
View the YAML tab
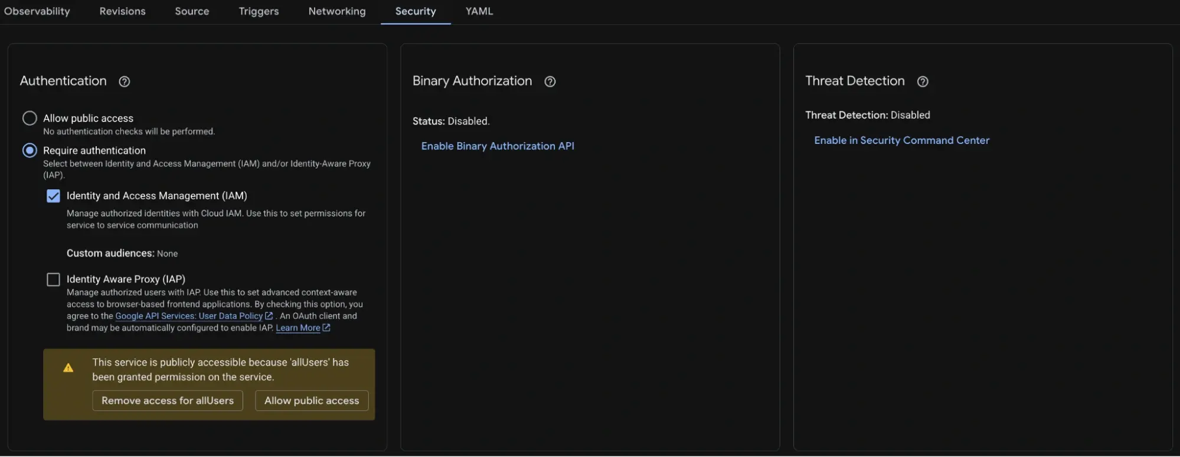[479, 11]
